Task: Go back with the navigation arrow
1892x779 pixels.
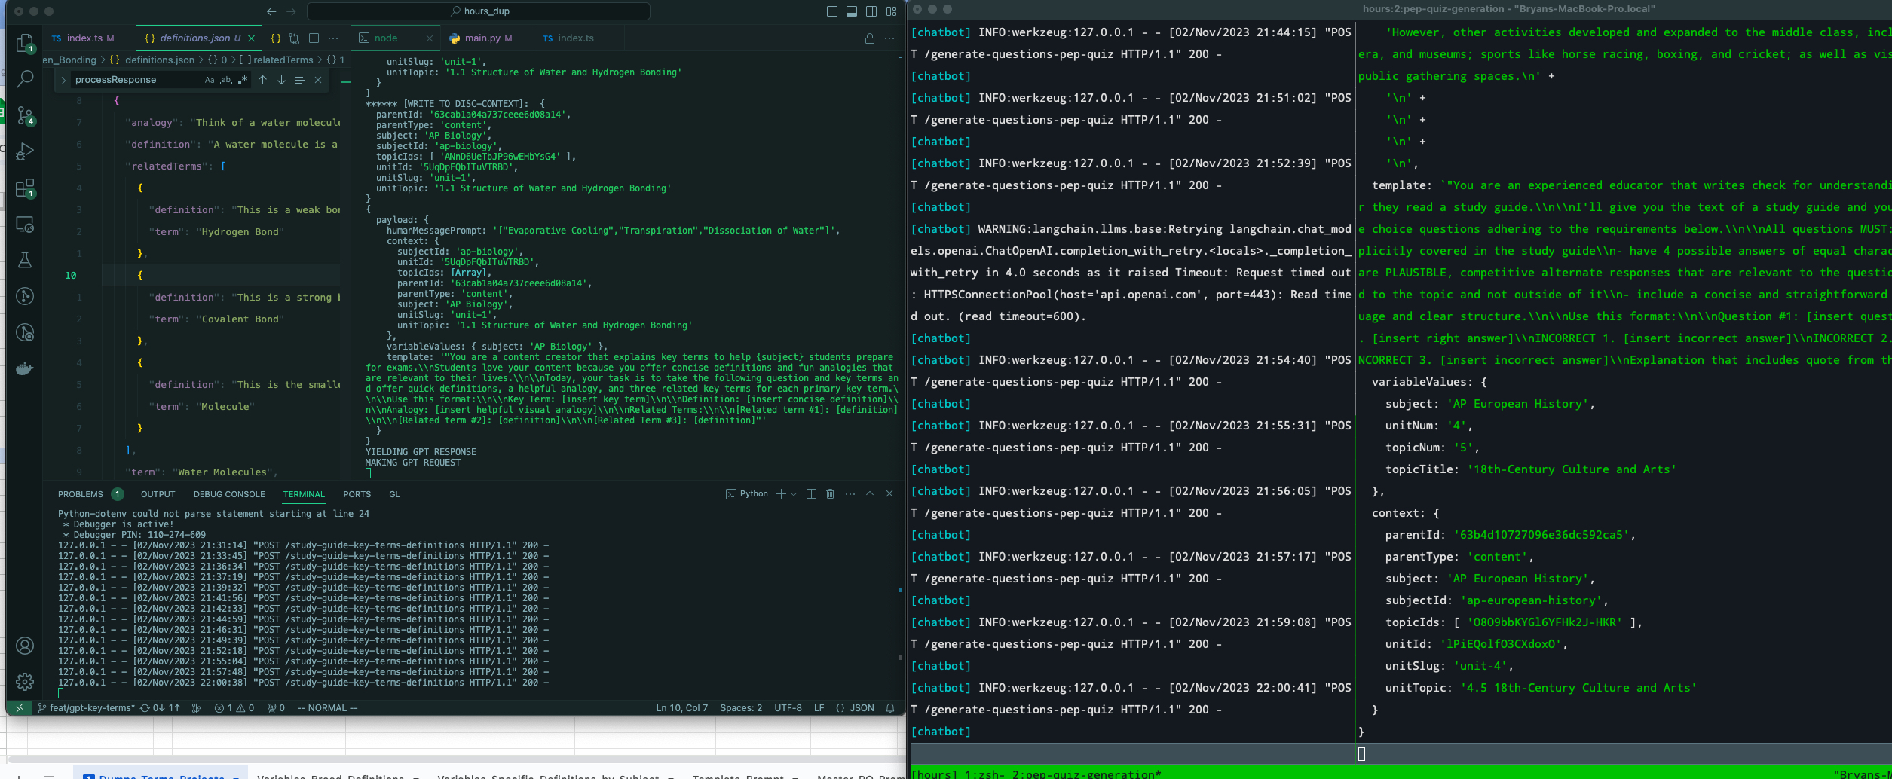Action: 271,11
